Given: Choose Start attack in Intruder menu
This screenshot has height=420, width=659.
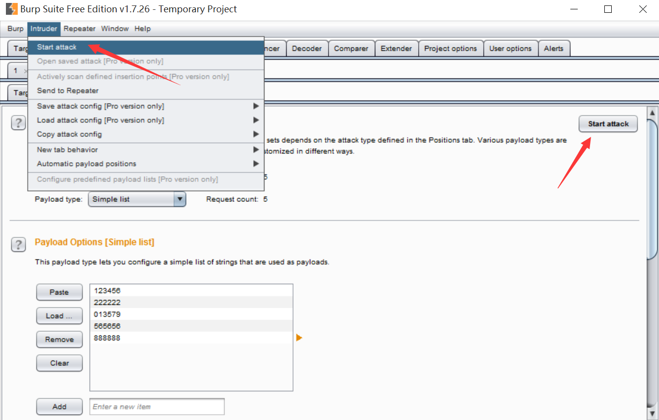Looking at the screenshot, I should pos(146,47).
